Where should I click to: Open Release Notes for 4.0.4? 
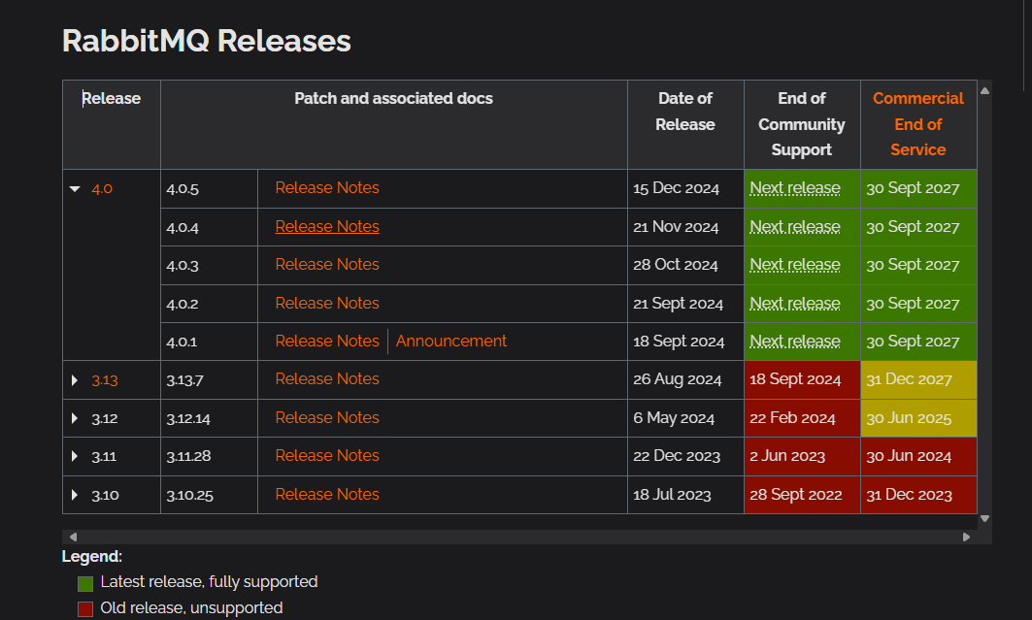(x=327, y=227)
